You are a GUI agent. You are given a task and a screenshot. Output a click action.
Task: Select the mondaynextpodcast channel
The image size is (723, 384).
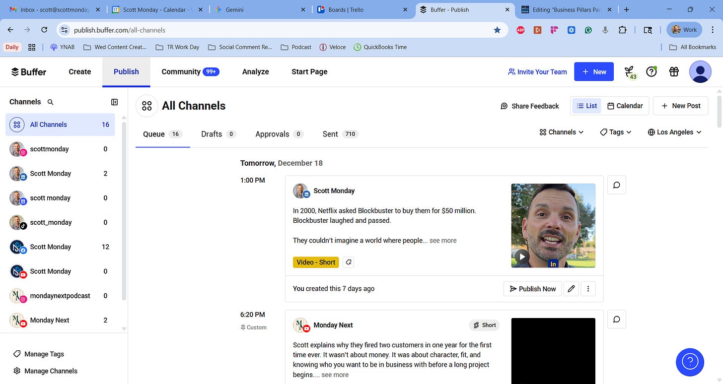(60, 296)
